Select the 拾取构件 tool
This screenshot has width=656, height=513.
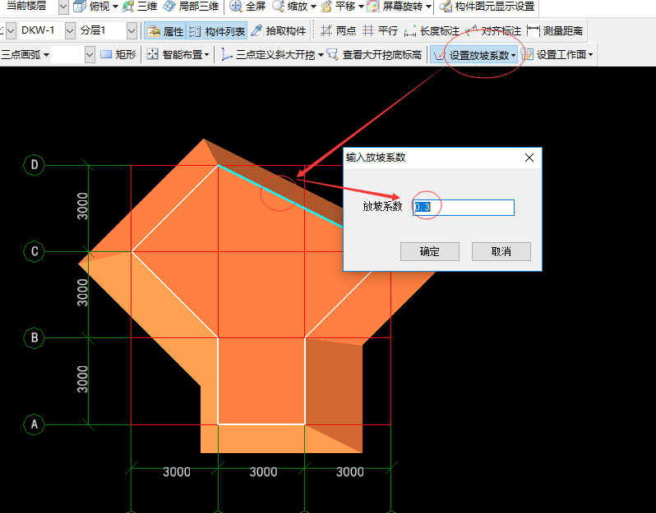click(279, 31)
